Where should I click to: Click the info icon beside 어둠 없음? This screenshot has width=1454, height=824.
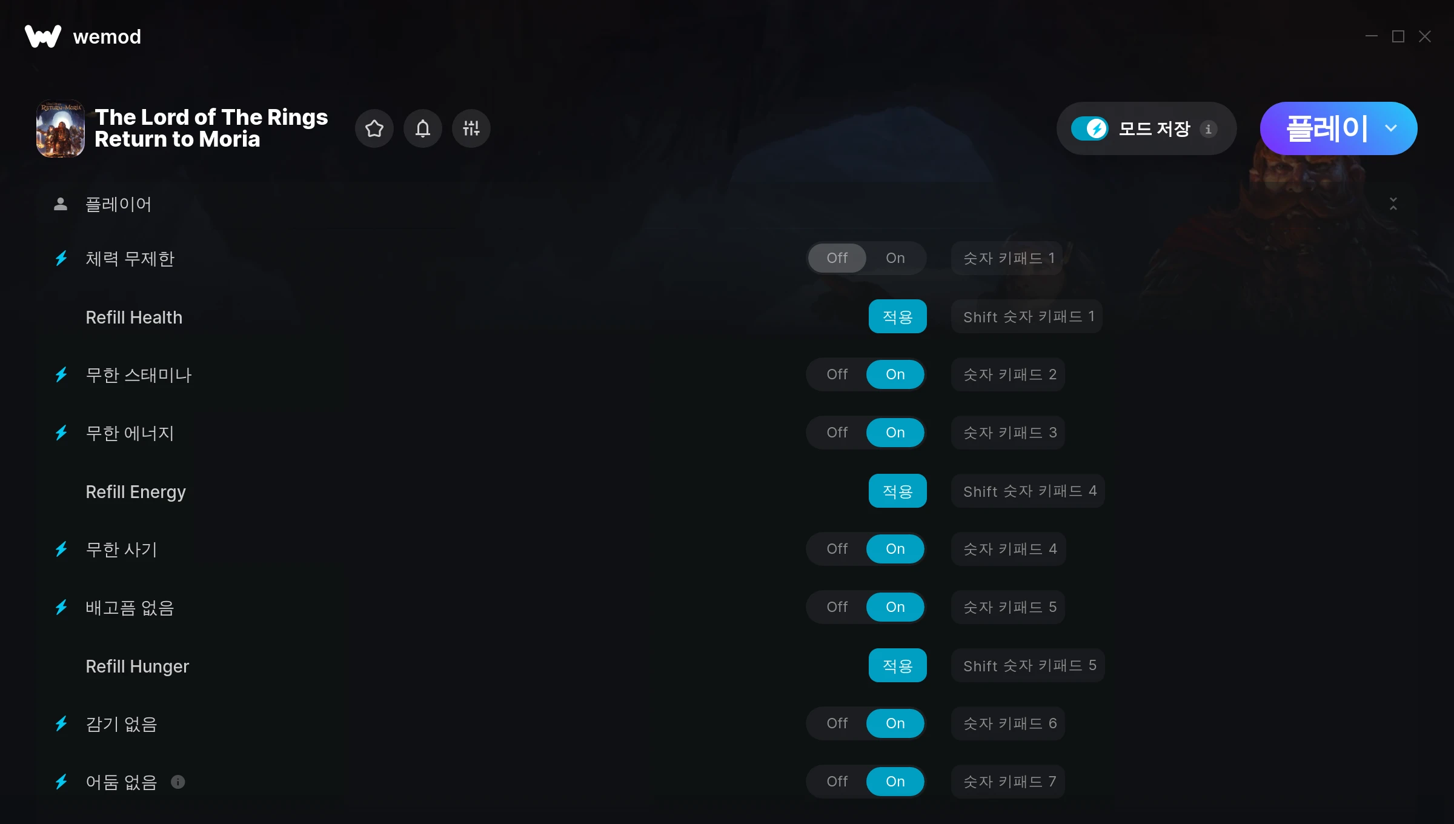click(178, 782)
